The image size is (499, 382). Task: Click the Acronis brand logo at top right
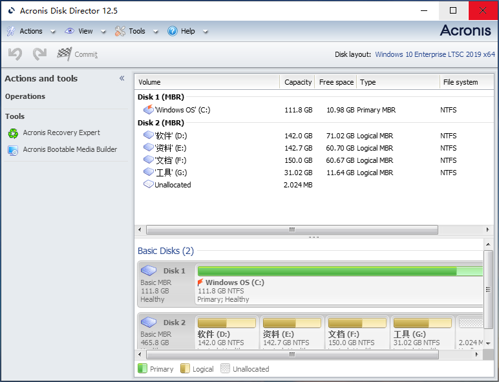click(x=465, y=30)
